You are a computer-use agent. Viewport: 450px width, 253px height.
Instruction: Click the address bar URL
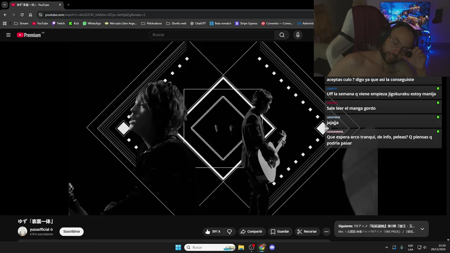[95, 15]
